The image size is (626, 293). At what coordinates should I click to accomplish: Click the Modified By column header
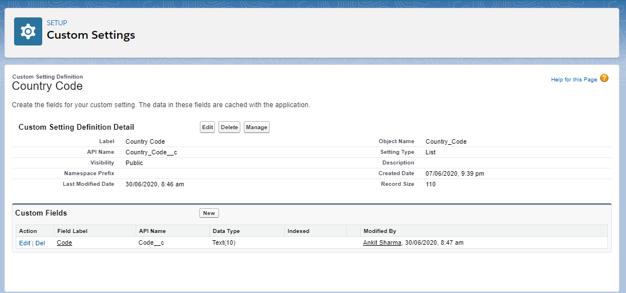click(379, 231)
